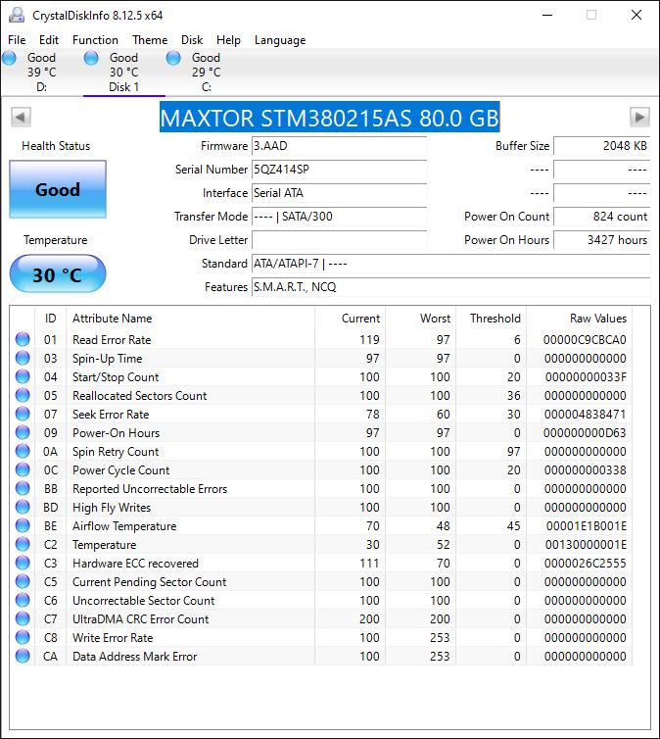The height and width of the screenshot is (739, 660).
Task: Click the Firmware field showing 3.AAD
Action: click(340, 146)
